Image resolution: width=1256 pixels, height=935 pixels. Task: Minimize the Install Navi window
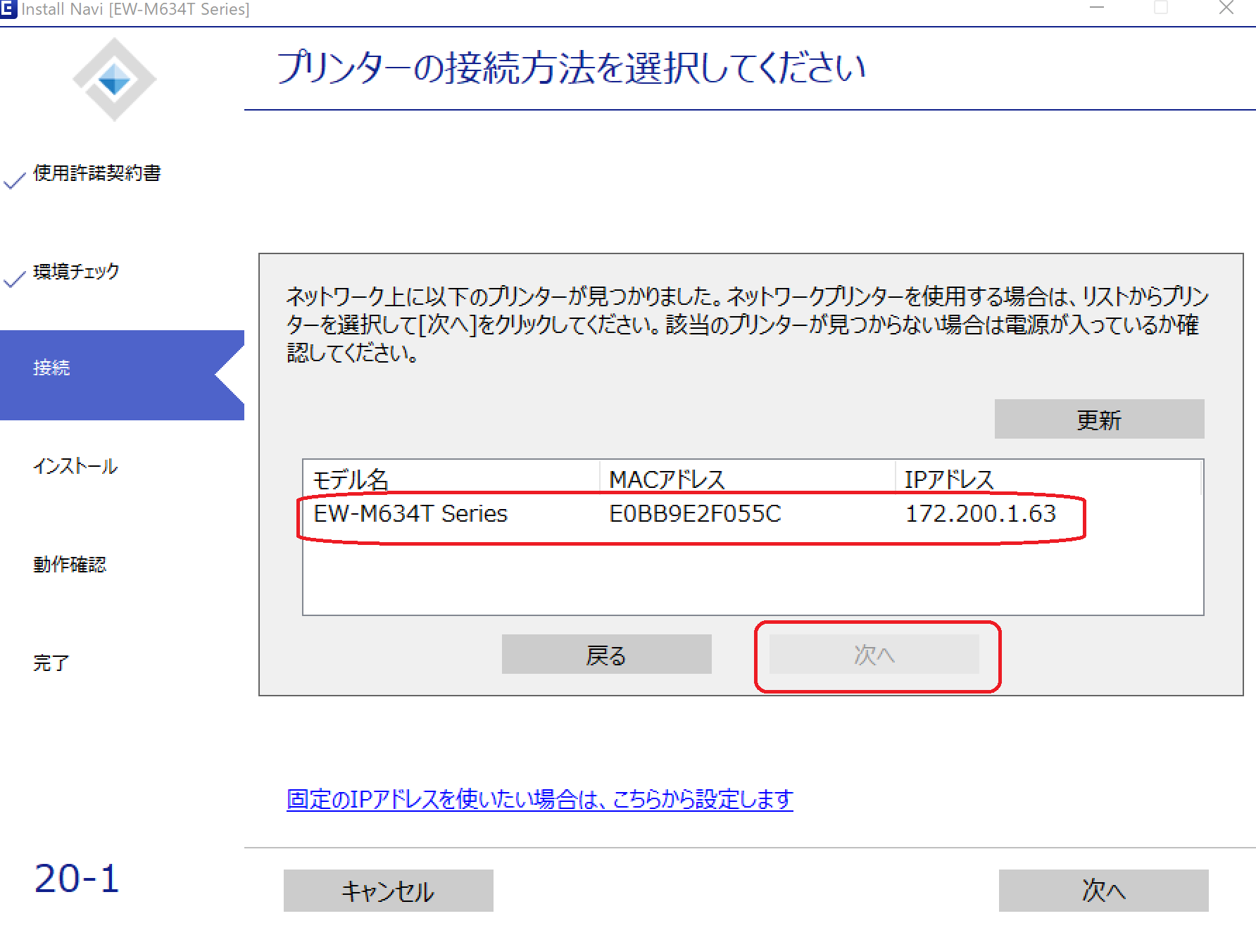pos(1096,8)
